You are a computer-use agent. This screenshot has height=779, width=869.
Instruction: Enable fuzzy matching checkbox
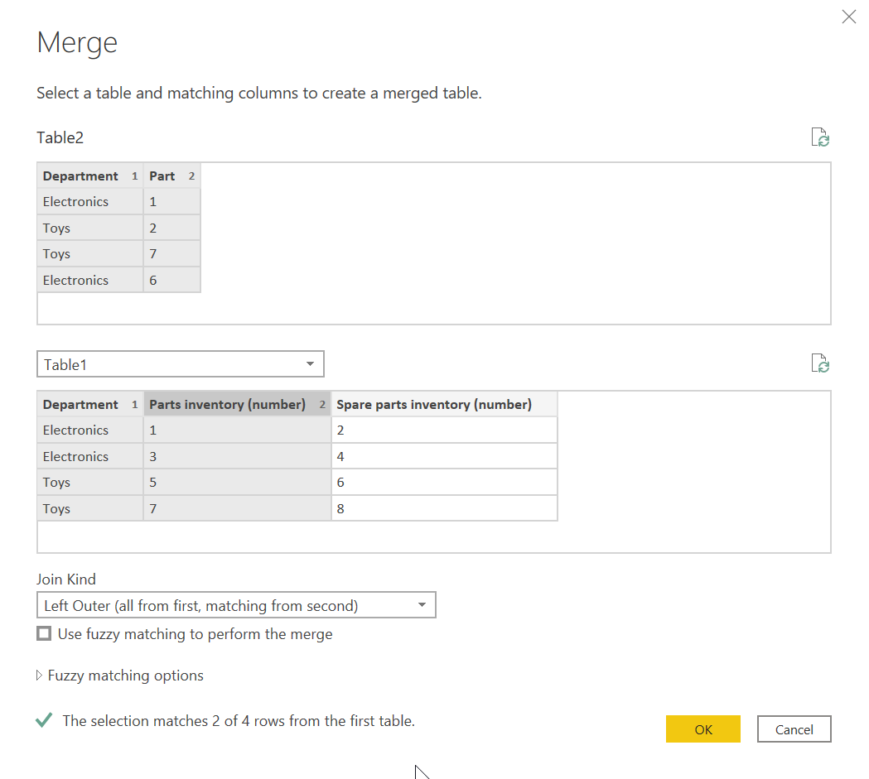(44, 633)
